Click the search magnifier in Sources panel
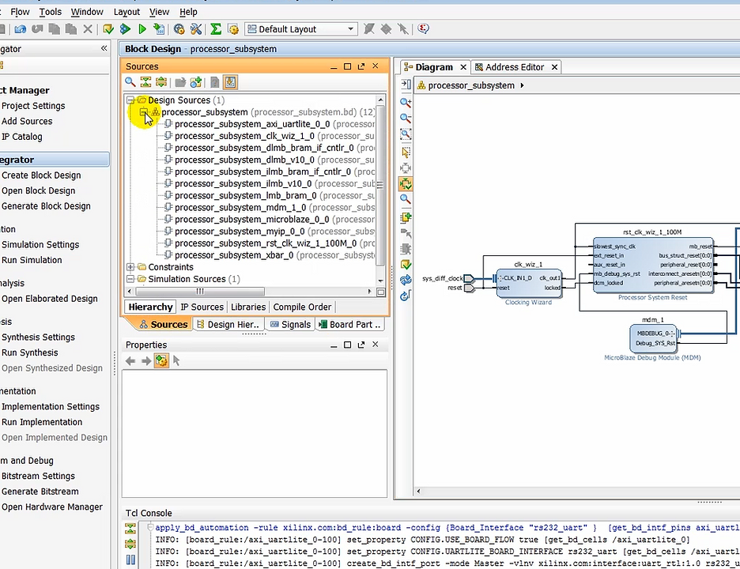This screenshot has height=569, width=740. [x=130, y=82]
